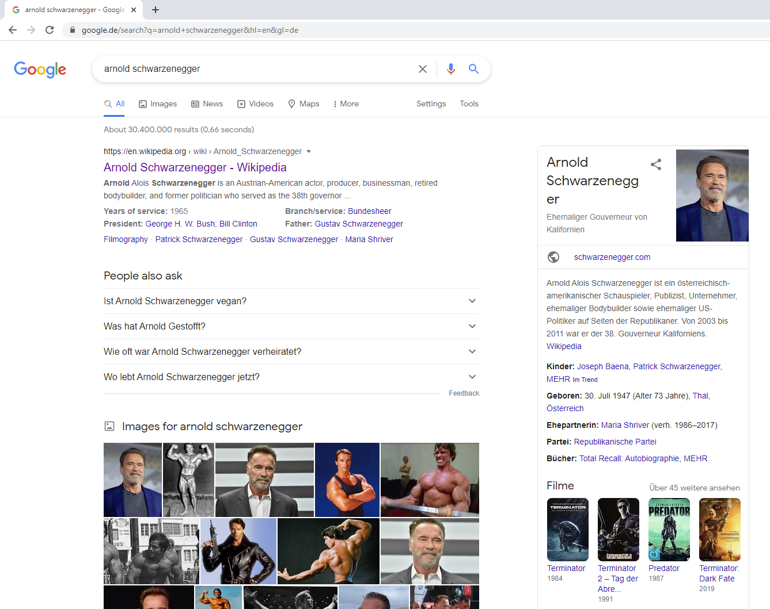Open Maria Shriver Ehepartnerin link
Screen dimensions: 770x609
(x=625, y=425)
